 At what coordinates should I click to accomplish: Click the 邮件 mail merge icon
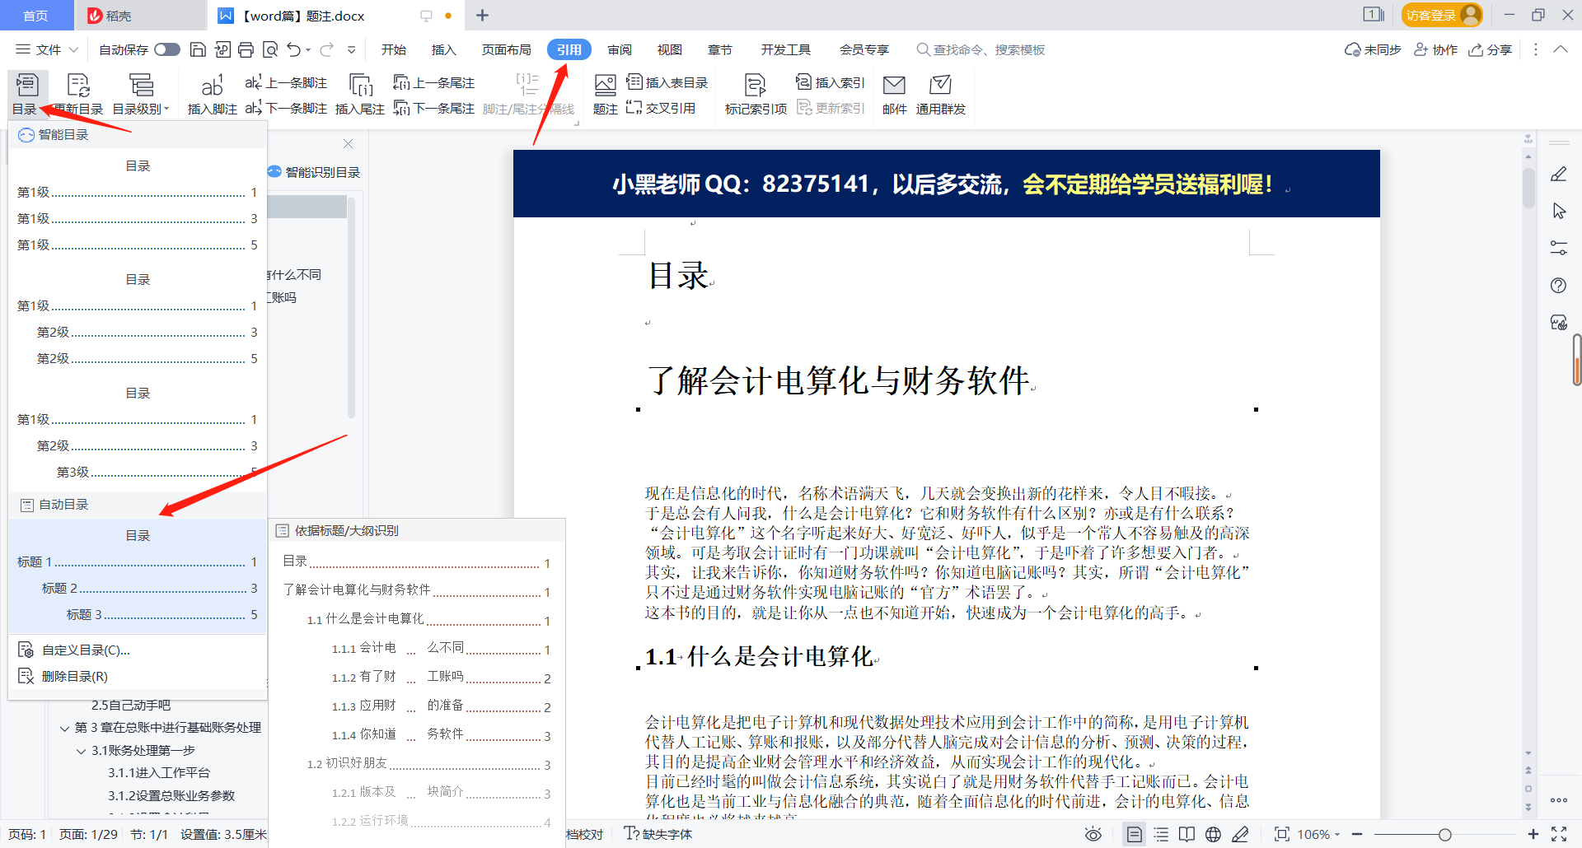tap(894, 92)
